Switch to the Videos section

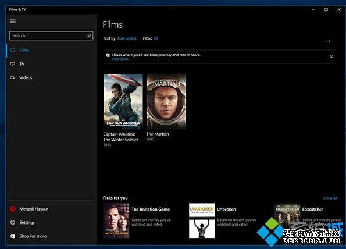coord(51,78)
